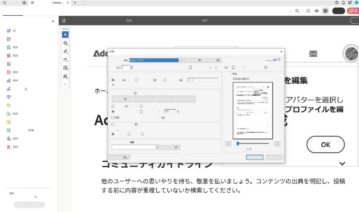Open the green OCR scan tool in tools pane
Viewport: 359px width, 212px height.
pos(9,130)
